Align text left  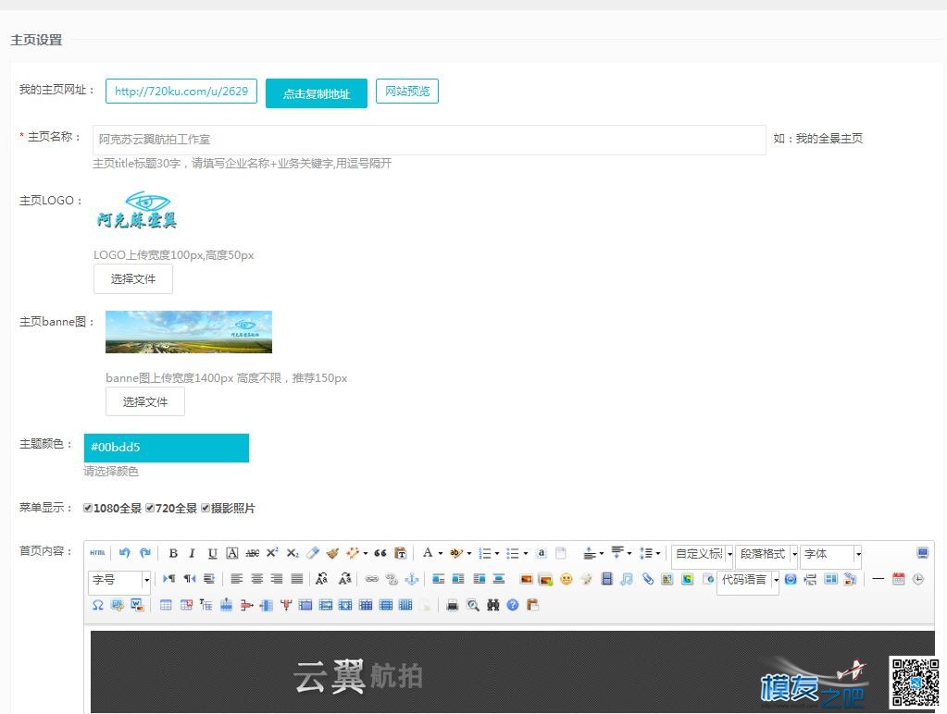[x=237, y=579]
